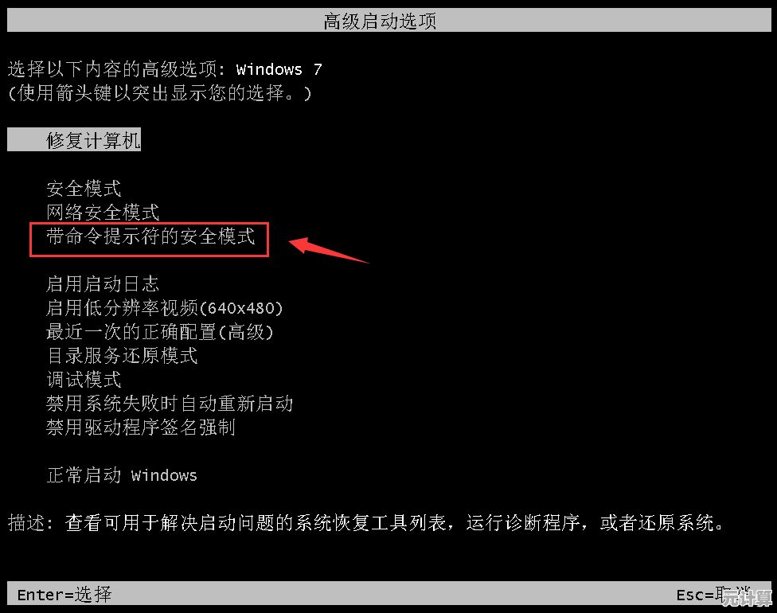Choose 禁用系统失败时自动重新启动

[170, 404]
